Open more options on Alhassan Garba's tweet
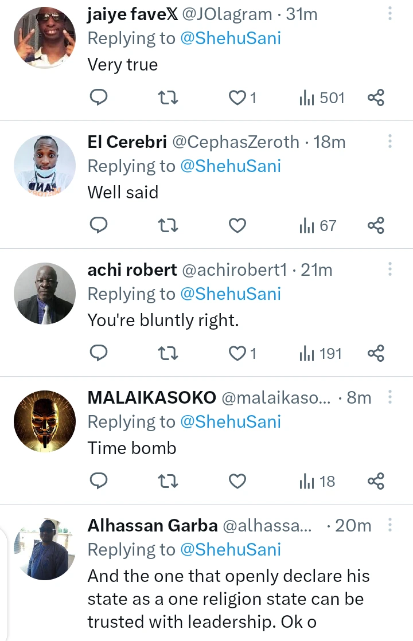This screenshot has width=413, height=641. [390, 525]
